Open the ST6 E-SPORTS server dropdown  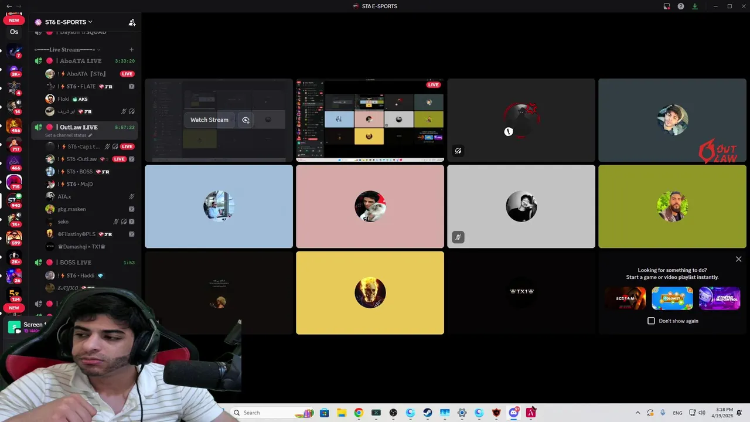(x=69, y=22)
